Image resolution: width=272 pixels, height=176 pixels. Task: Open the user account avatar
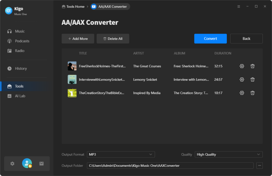pos(27,163)
